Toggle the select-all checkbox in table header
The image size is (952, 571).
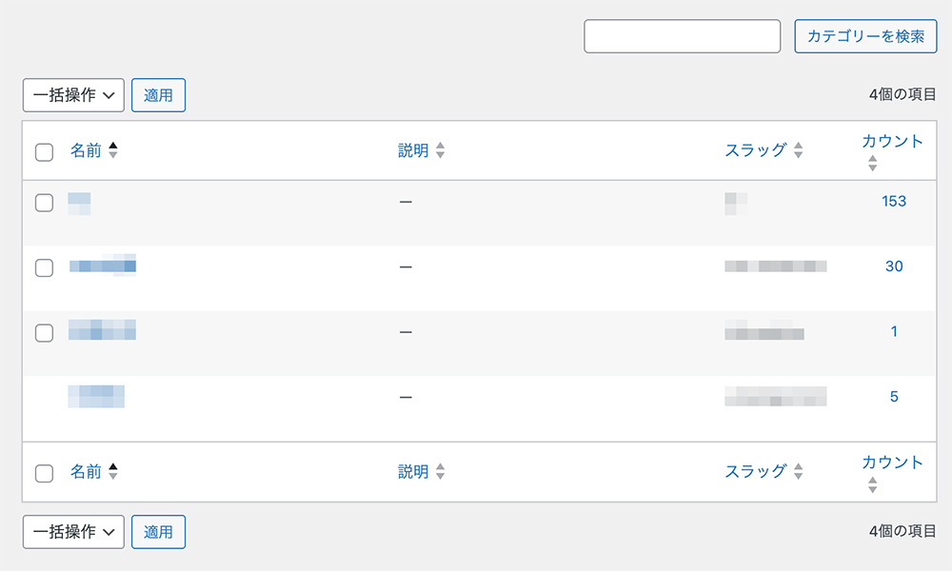44,152
